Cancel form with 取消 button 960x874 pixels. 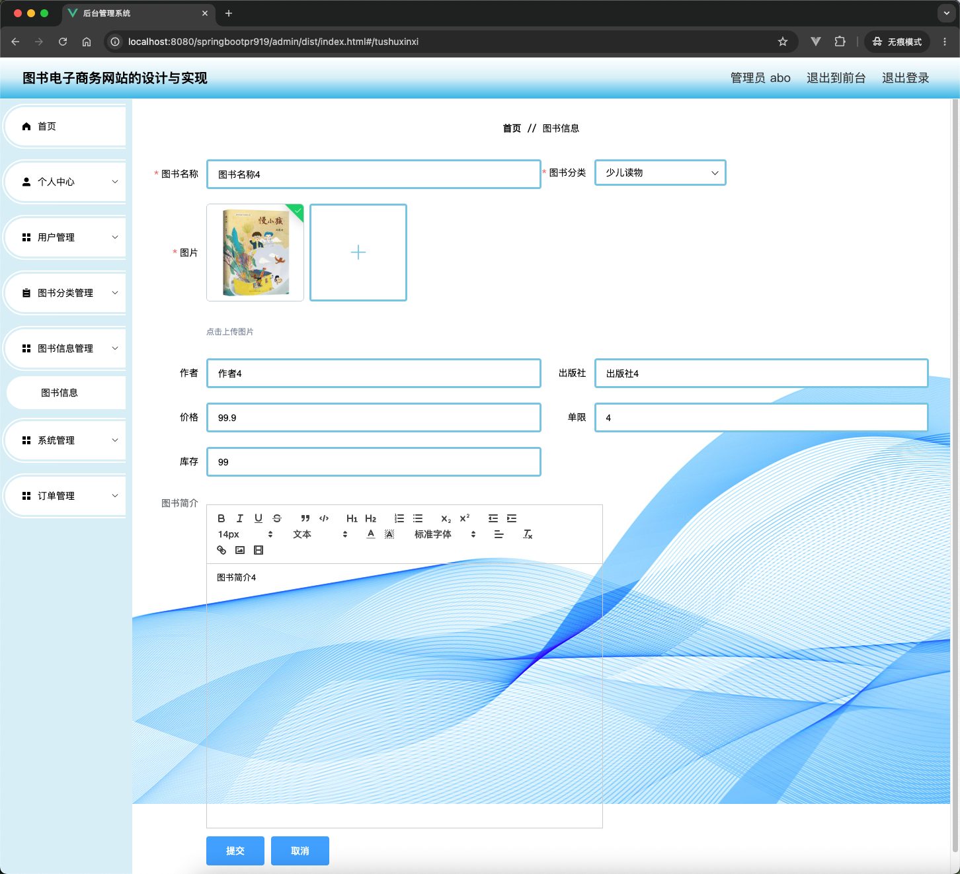point(300,851)
